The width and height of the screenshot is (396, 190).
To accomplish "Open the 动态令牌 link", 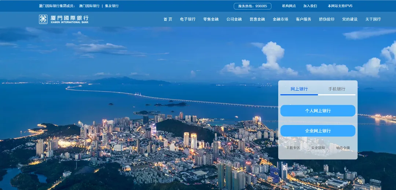I will point(343,148).
